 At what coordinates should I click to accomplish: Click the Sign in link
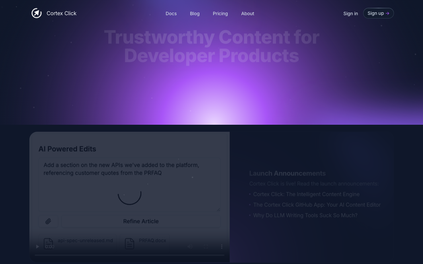351,14
